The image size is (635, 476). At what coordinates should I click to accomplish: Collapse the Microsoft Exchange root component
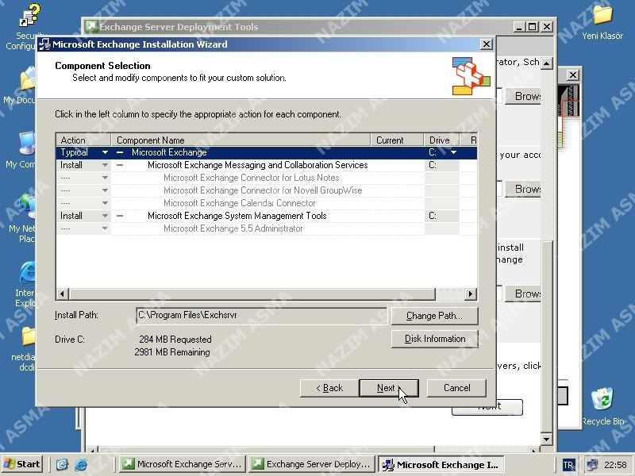[x=120, y=152]
